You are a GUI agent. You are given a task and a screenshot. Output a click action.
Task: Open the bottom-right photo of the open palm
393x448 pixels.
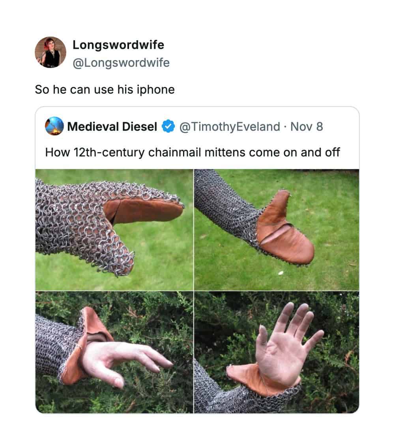coord(277,352)
